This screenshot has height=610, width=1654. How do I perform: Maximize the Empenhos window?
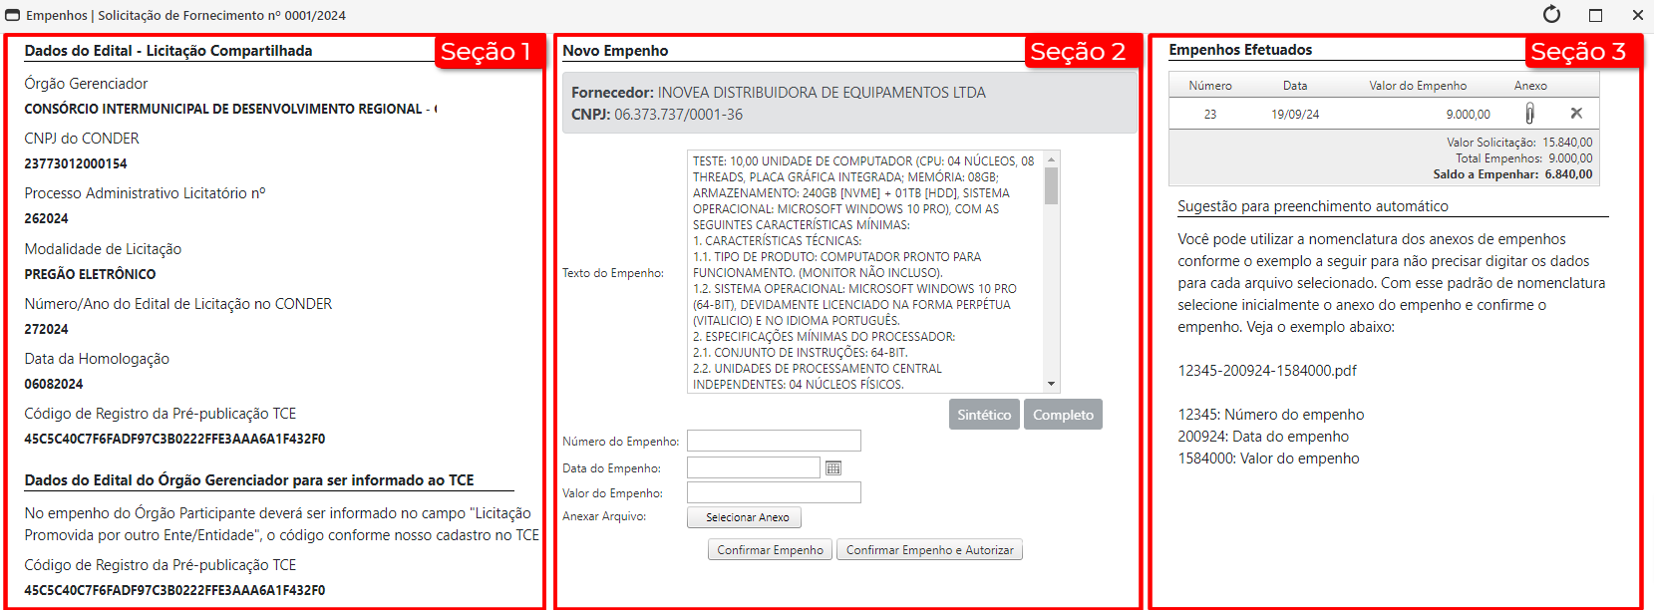(x=1595, y=15)
